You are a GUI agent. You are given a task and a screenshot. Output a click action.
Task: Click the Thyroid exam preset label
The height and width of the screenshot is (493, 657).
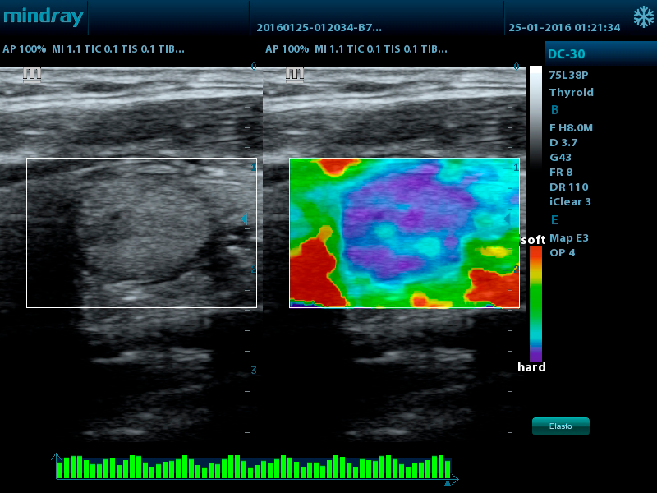pyautogui.click(x=571, y=92)
